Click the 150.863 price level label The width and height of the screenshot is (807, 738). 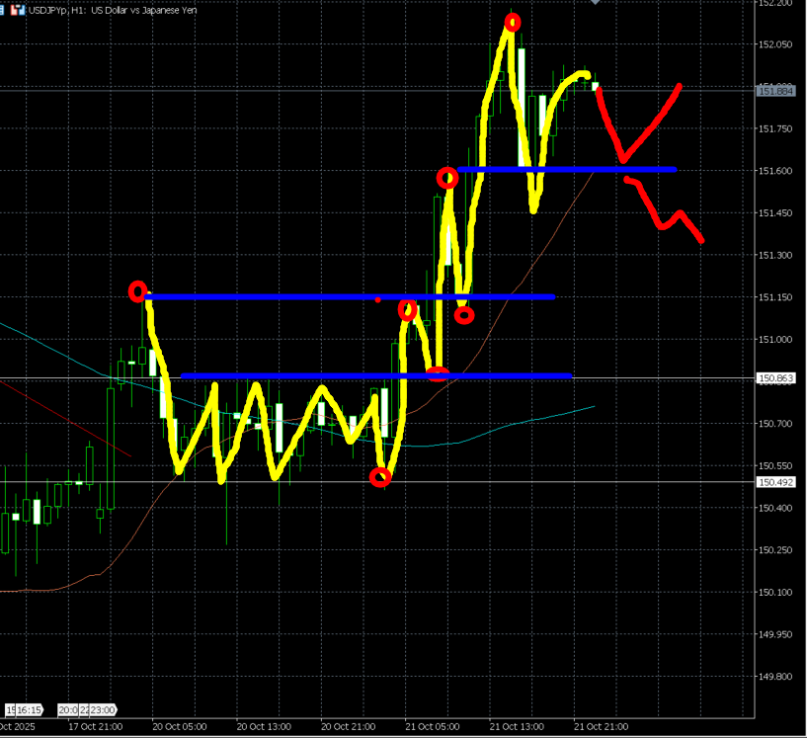[x=775, y=378]
